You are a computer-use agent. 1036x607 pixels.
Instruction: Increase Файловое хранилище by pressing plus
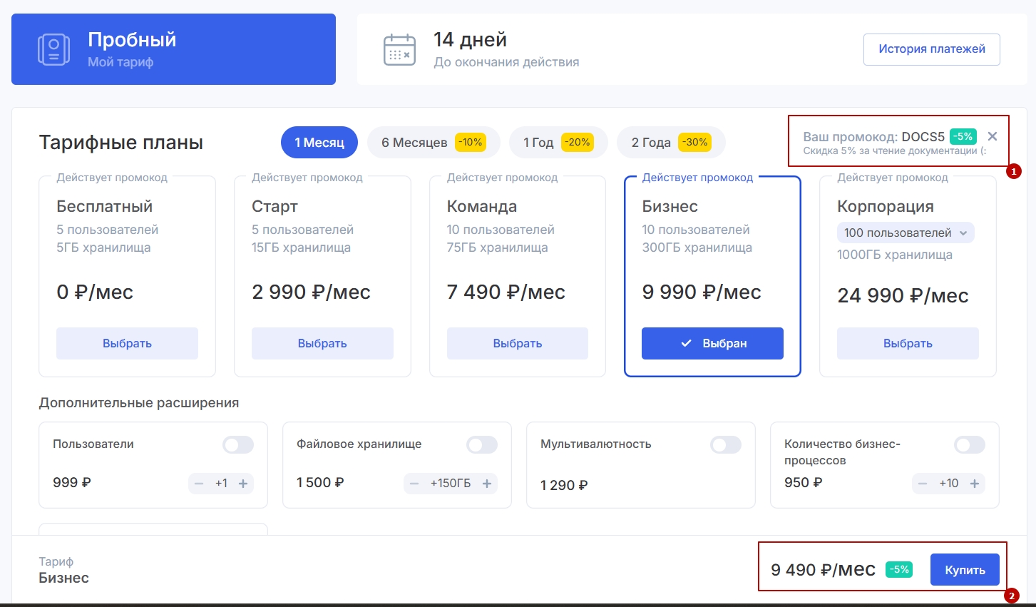487,484
